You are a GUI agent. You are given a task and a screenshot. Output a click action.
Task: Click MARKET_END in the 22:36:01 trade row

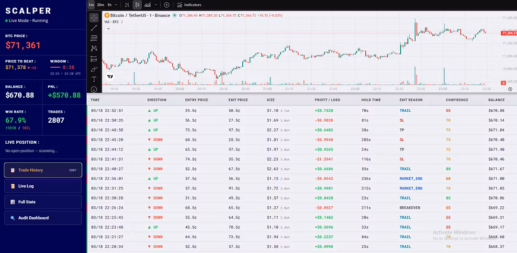coord(411,179)
